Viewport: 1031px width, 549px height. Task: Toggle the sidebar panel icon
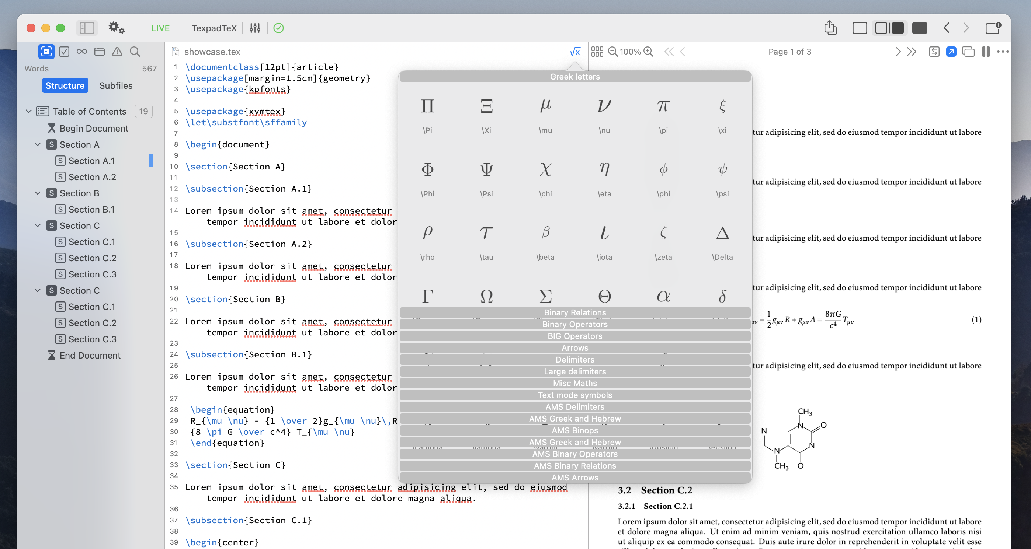87,28
